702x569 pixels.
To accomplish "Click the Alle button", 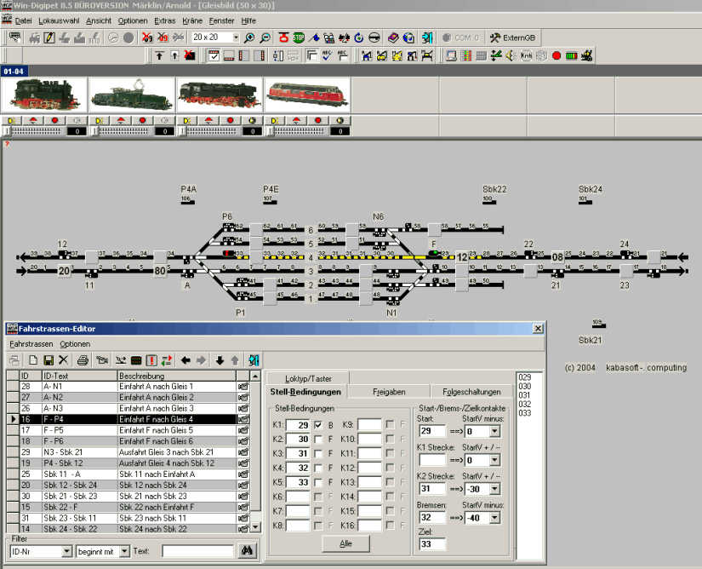I will (345, 543).
